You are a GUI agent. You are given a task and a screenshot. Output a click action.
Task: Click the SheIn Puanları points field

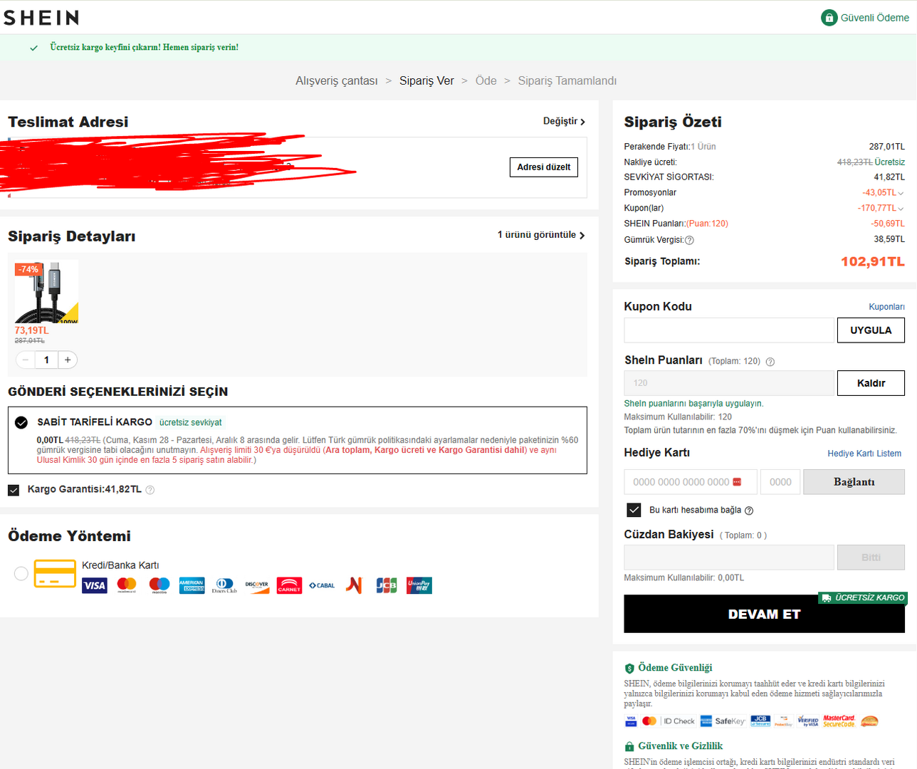click(729, 383)
